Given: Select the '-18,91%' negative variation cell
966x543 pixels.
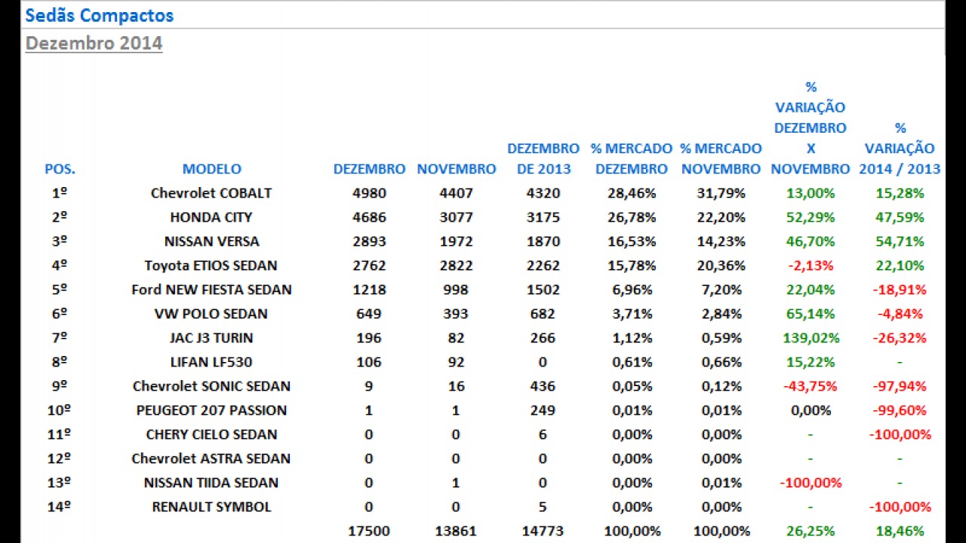Looking at the screenshot, I should point(900,290).
